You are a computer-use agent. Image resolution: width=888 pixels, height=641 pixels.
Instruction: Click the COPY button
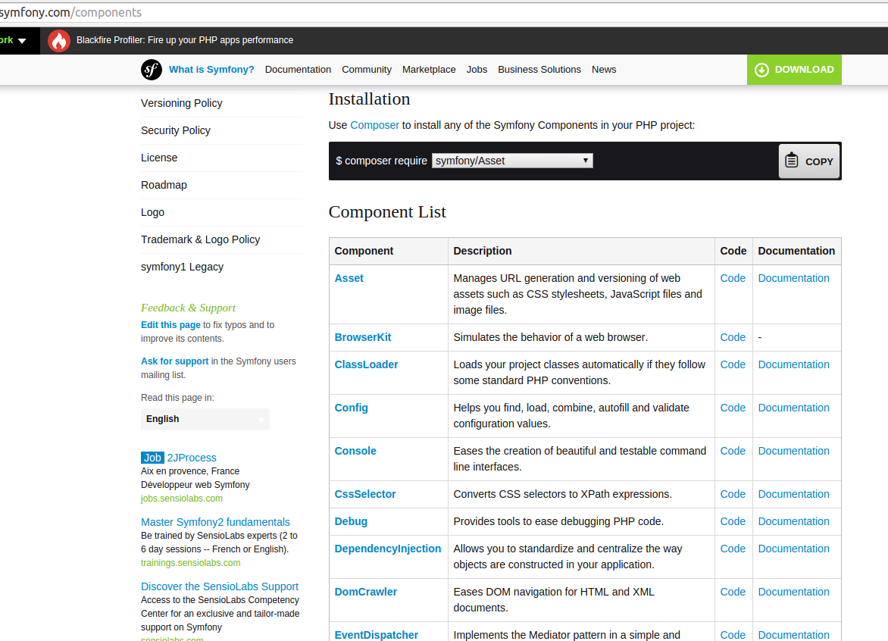tap(808, 161)
